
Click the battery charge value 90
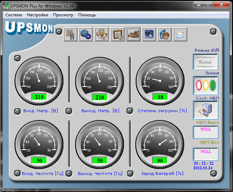(160, 160)
